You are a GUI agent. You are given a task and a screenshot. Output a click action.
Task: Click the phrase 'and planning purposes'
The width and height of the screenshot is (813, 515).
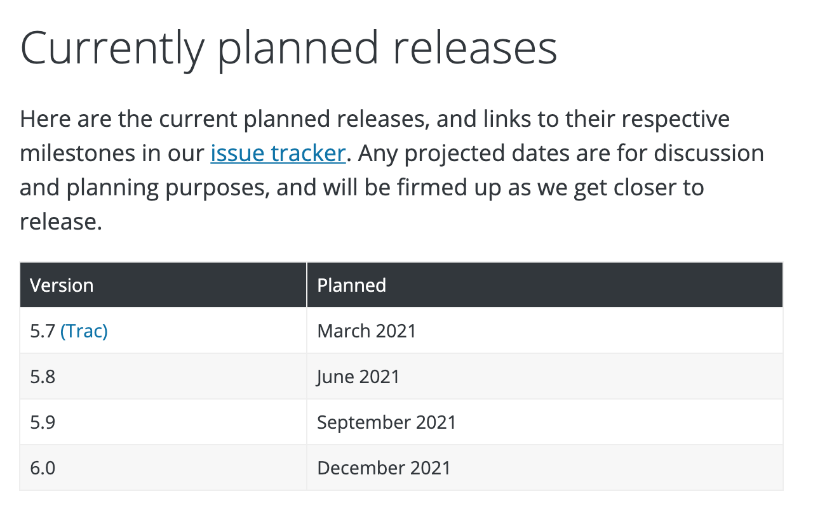click(x=145, y=188)
